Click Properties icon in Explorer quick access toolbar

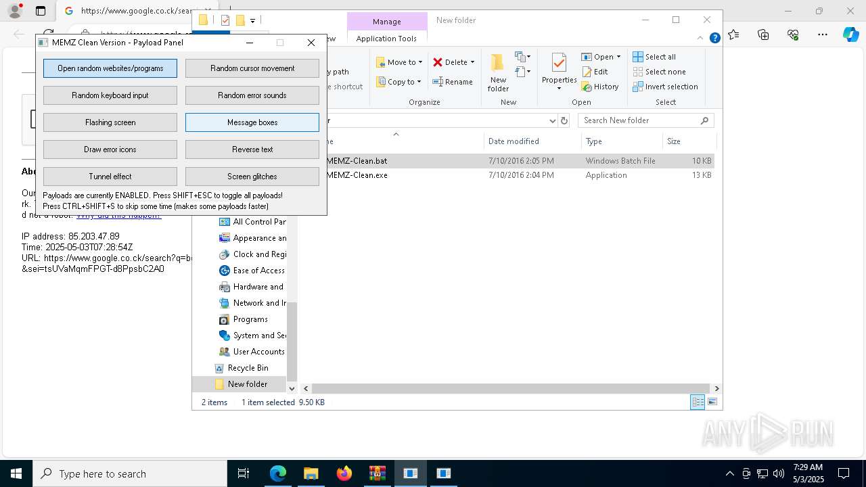(x=225, y=20)
